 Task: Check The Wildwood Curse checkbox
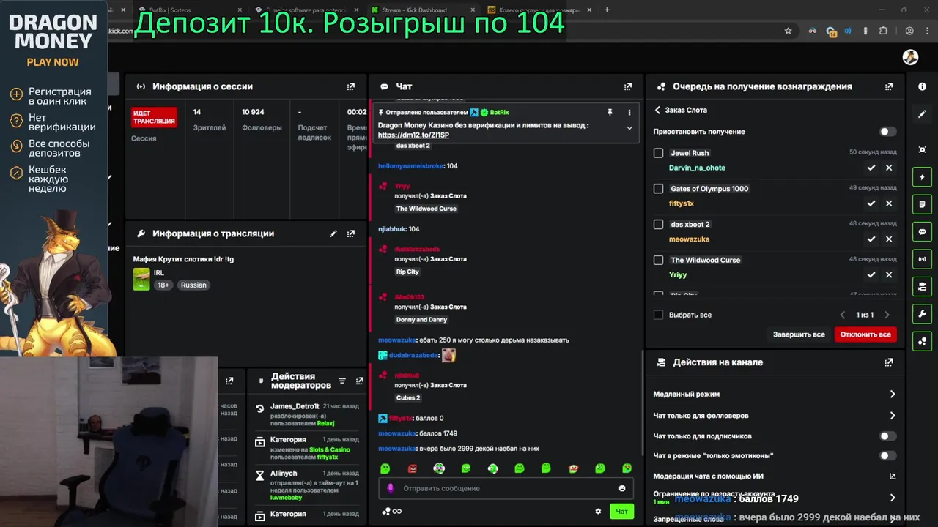tap(658, 260)
